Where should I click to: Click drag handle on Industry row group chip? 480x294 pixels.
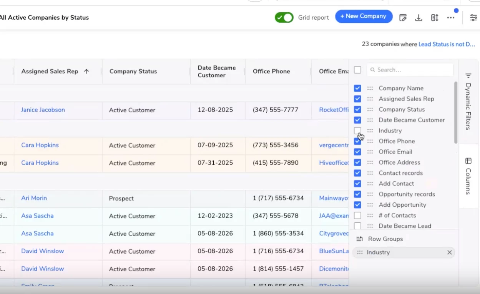point(360,252)
